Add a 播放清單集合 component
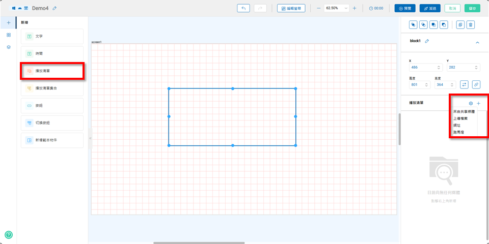 tap(52, 88)
